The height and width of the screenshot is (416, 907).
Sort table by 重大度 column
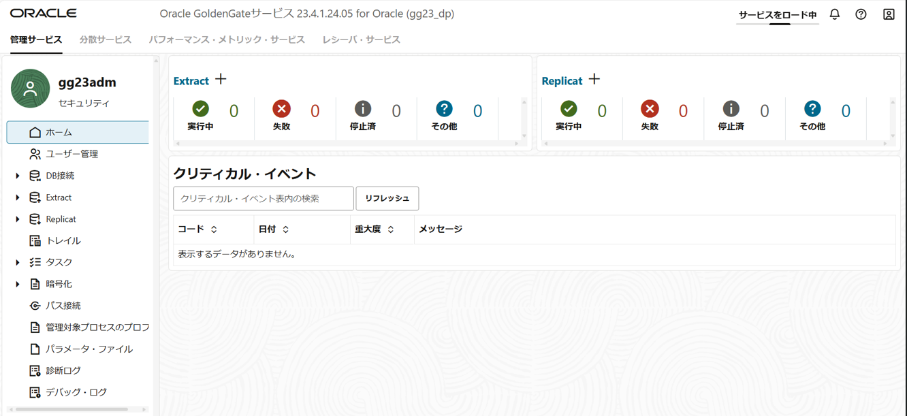(x=391, y=229)
